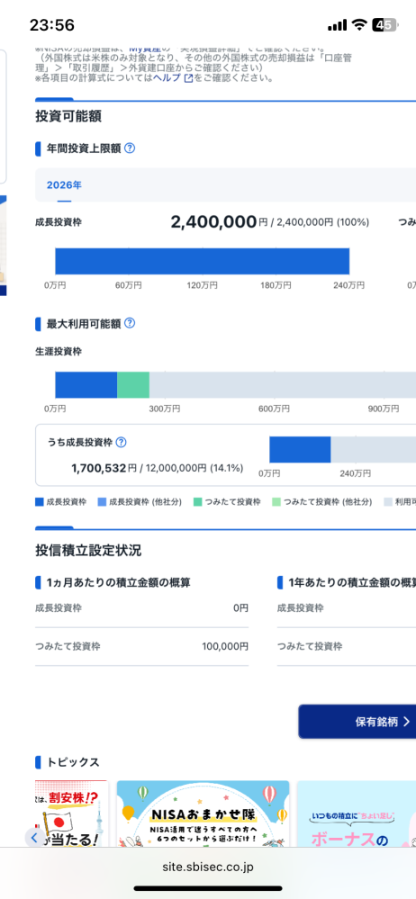
Task: Open the 保有銘柄 button
Action: pos(357,721)
